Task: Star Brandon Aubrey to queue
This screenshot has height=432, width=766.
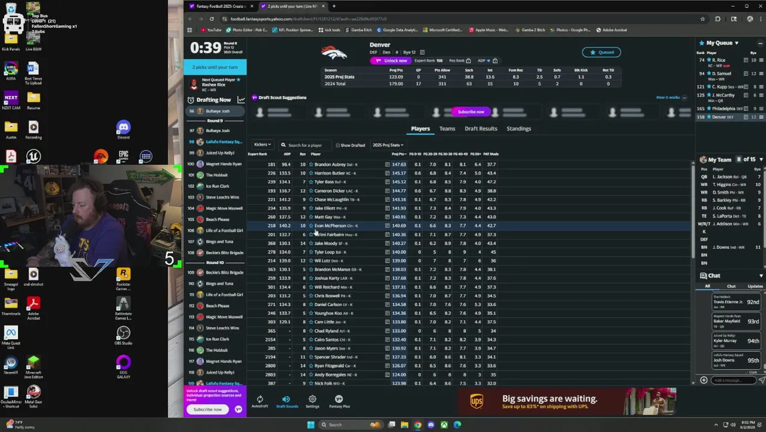Action: click(x=311, y=164)
